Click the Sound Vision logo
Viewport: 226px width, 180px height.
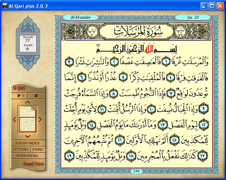(x=34, y=164)
